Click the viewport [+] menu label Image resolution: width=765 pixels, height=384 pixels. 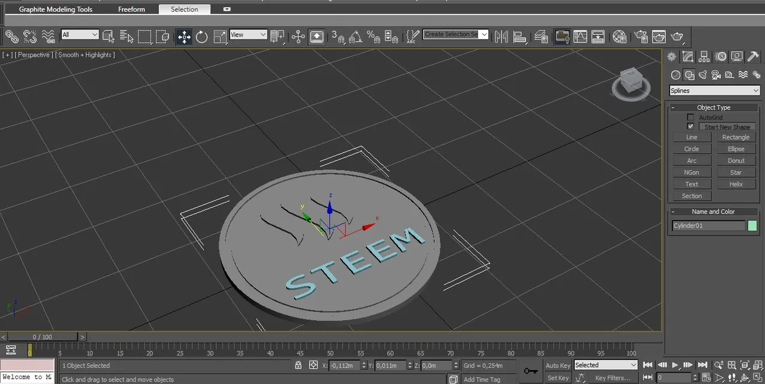pyautogui.click(x=8, y=55)
